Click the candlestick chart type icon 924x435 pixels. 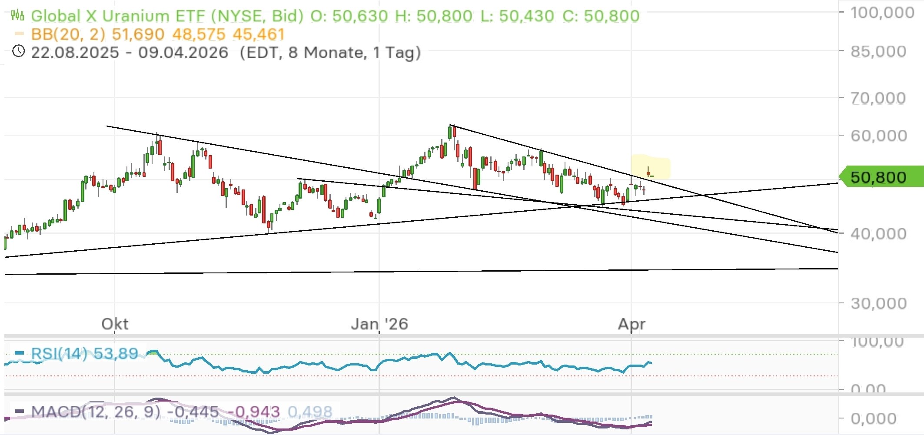[17, 16]
